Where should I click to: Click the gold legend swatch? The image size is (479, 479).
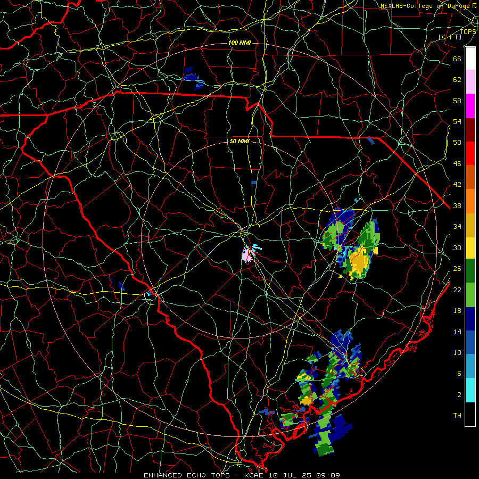tap(470, 225)
